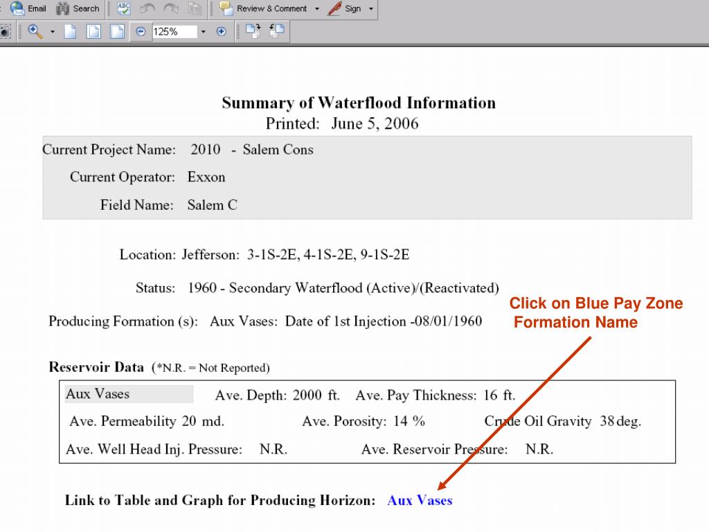Click the field name 'Salem C'

[x=212, y=205]
